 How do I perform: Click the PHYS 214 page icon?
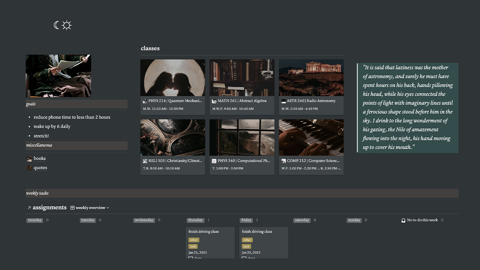coord(145,101)
